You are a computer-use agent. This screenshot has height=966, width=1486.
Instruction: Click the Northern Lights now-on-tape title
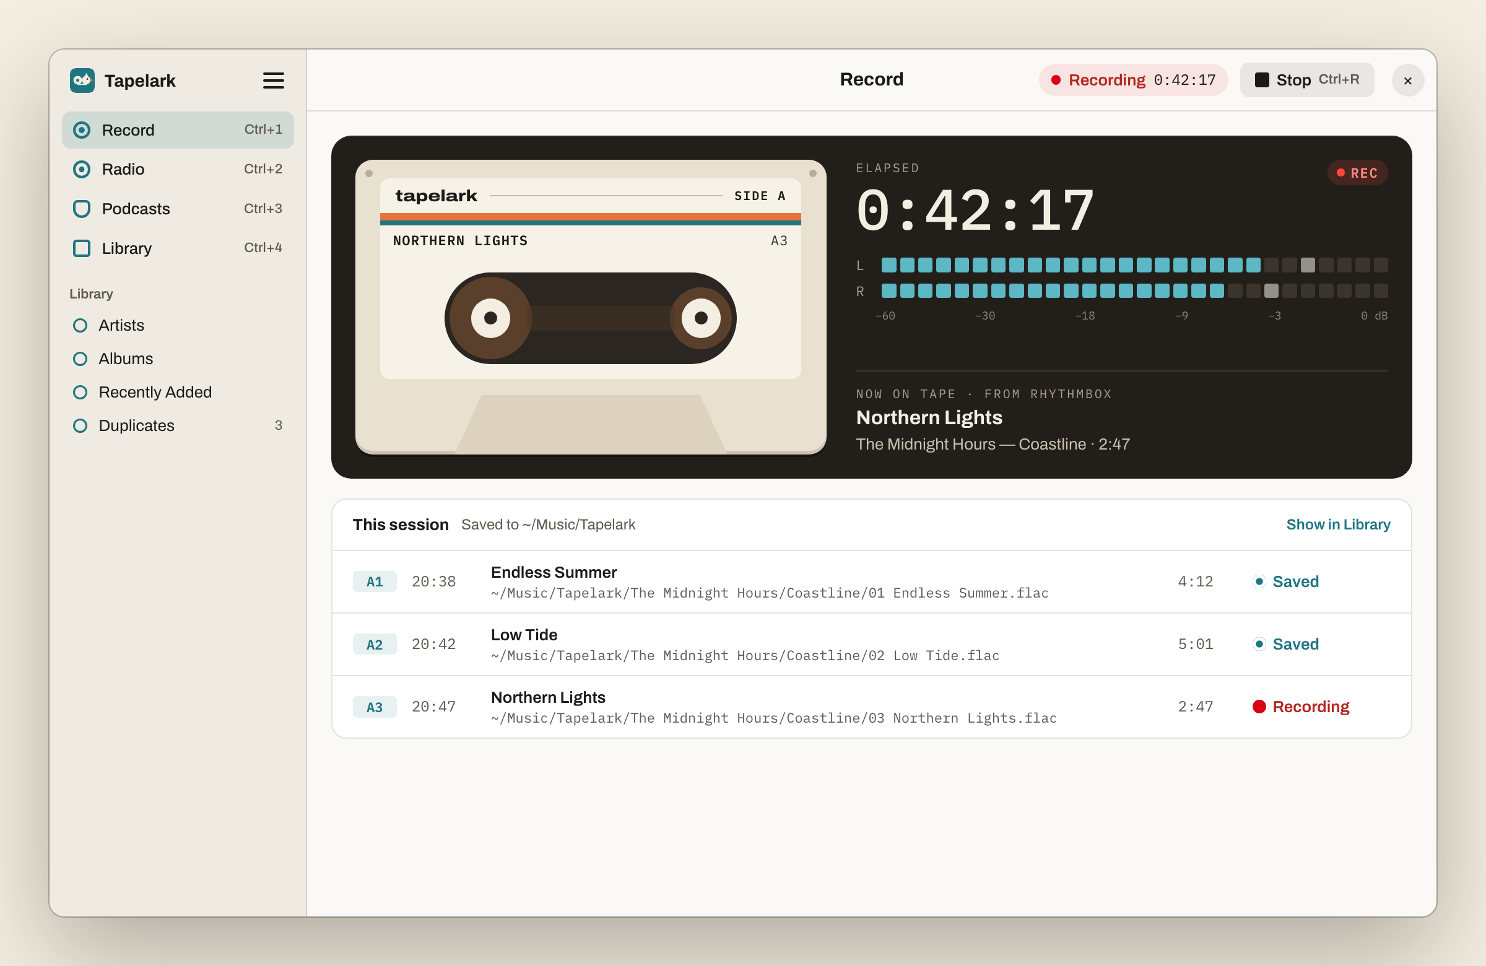point(928,417)
